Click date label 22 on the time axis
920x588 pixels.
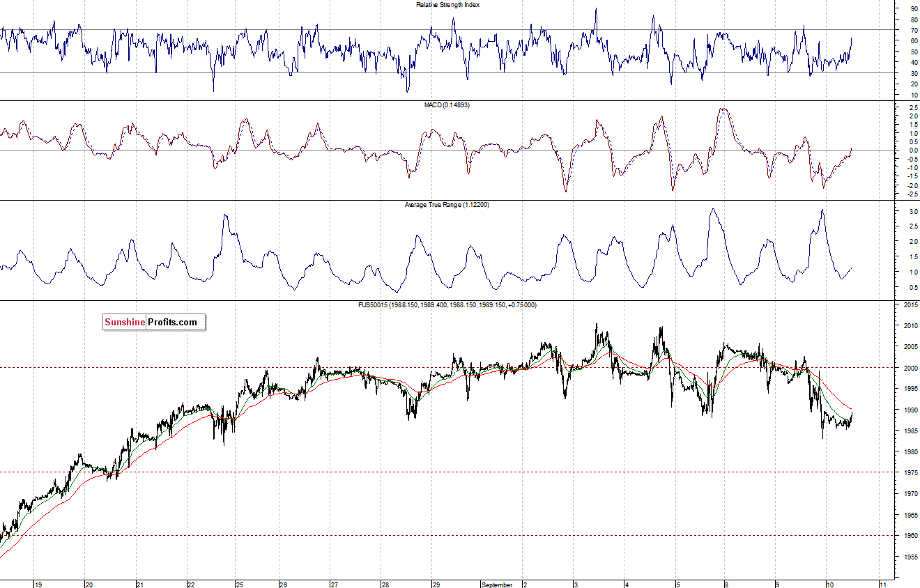(x=191, y=585)
